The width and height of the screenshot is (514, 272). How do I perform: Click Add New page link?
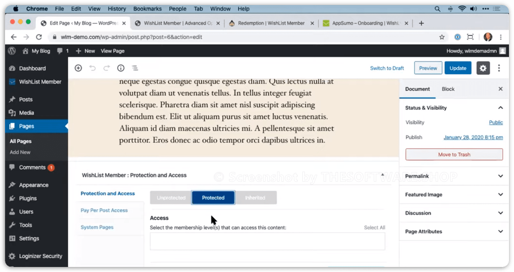(x=20, y=152)
